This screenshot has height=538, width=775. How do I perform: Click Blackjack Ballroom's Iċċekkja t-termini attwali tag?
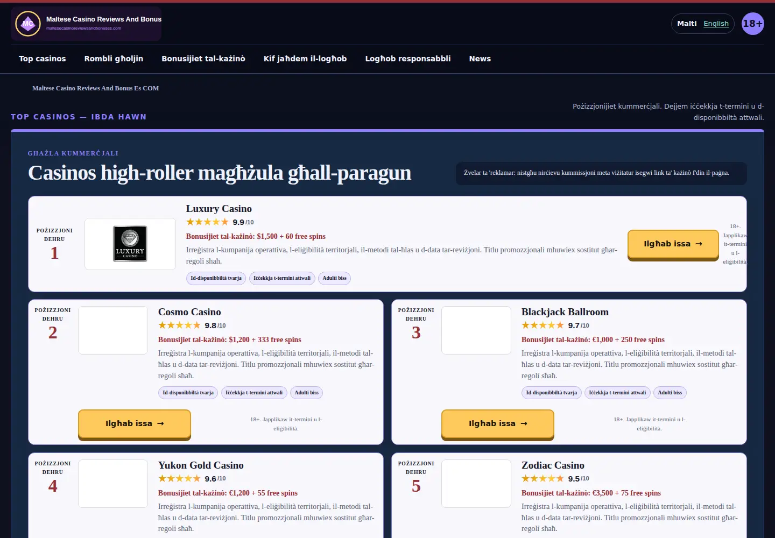click(617, 393)
